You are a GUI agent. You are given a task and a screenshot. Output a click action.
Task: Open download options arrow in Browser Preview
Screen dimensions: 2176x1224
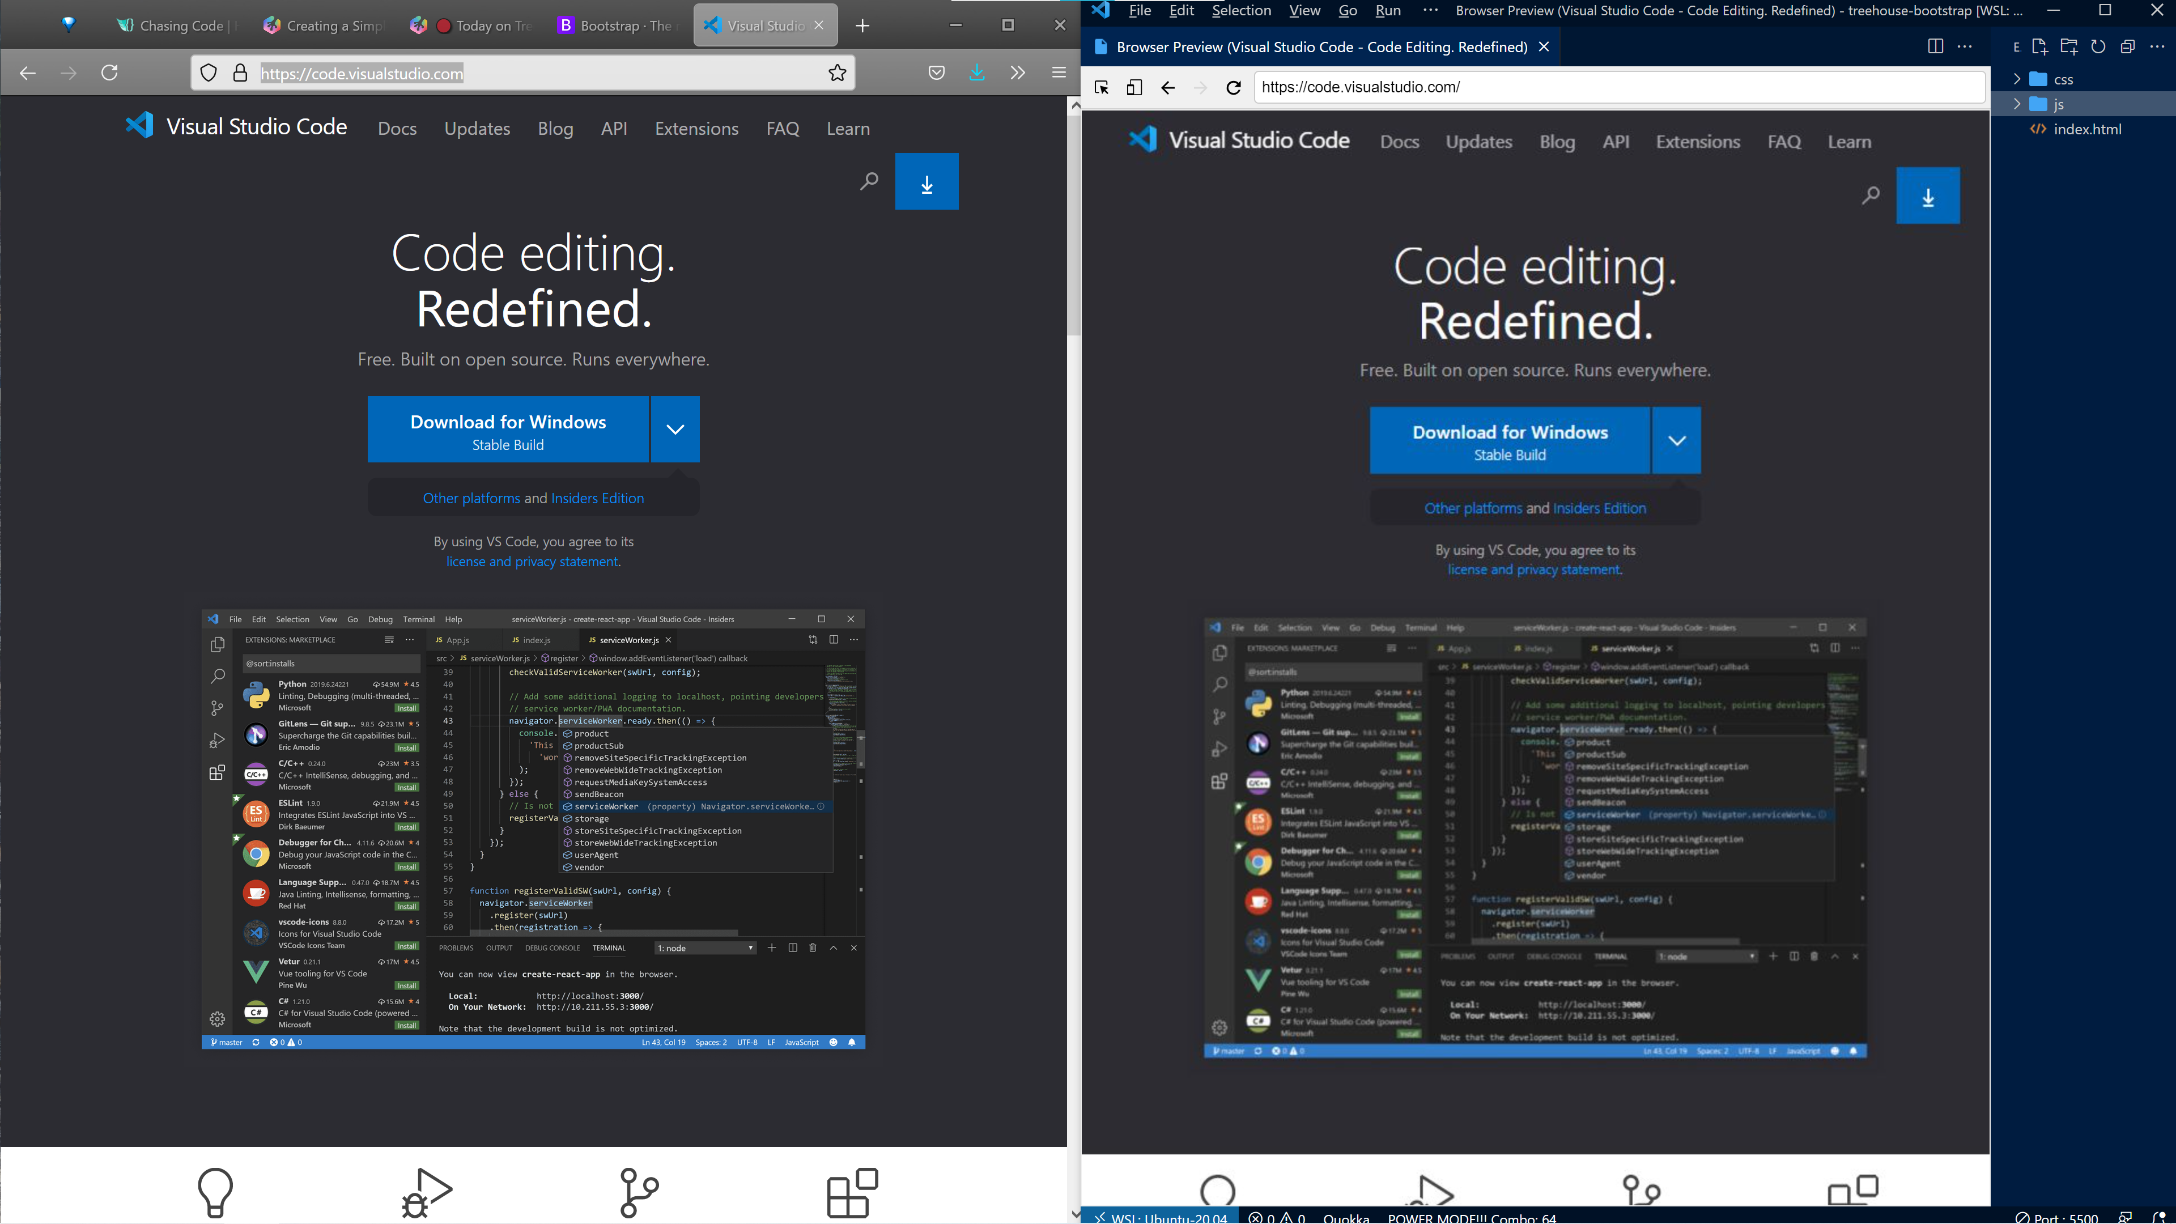point(1677,440)
